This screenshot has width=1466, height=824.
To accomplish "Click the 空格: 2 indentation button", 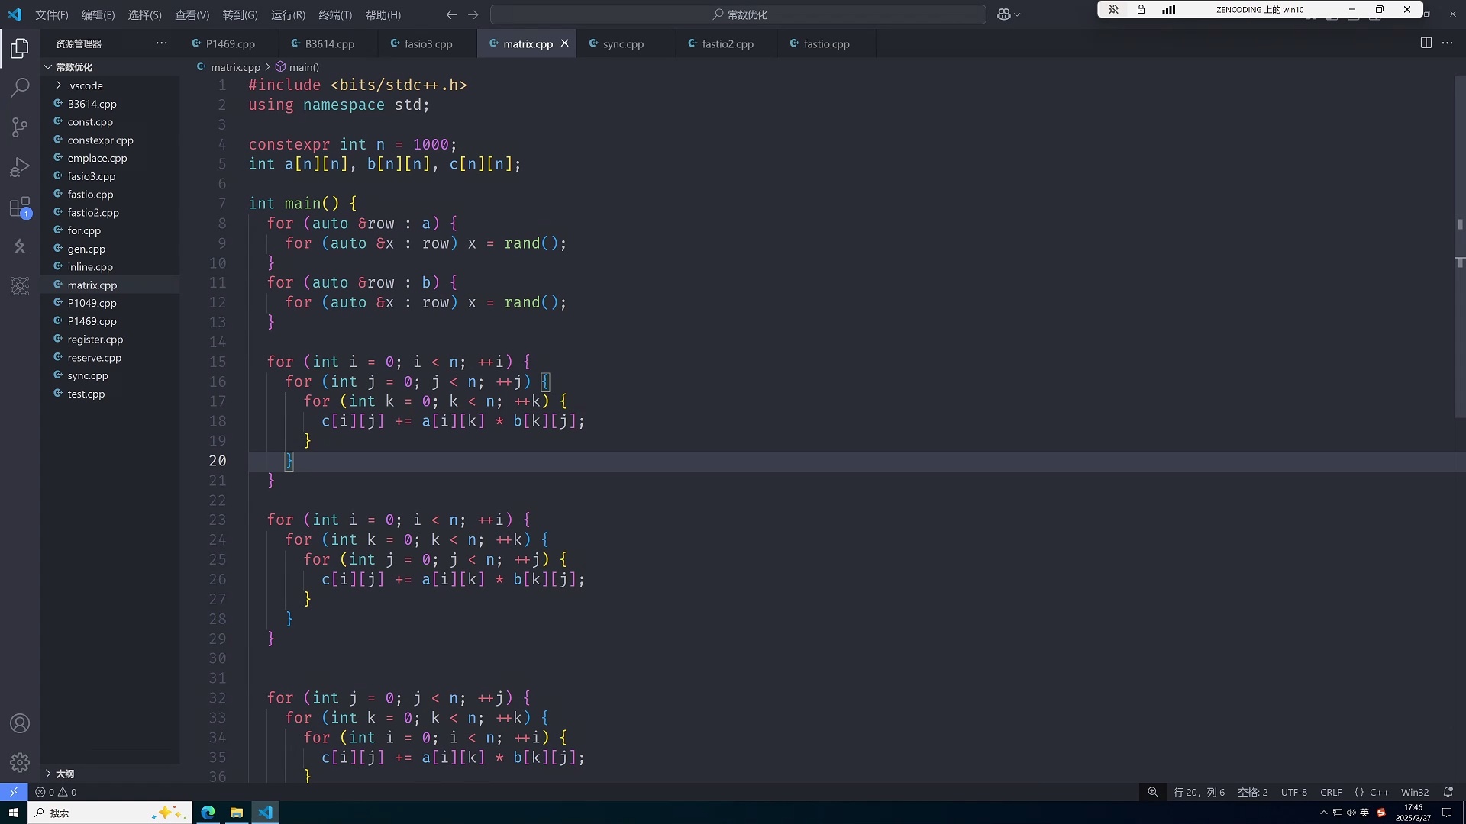I will pos(1252,792).
